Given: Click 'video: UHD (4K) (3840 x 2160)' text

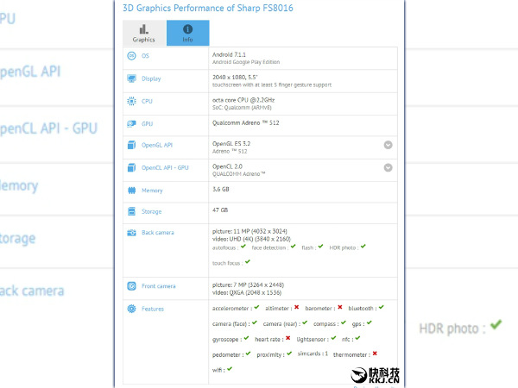Looking at the screenshot, I should pos(251,239).
